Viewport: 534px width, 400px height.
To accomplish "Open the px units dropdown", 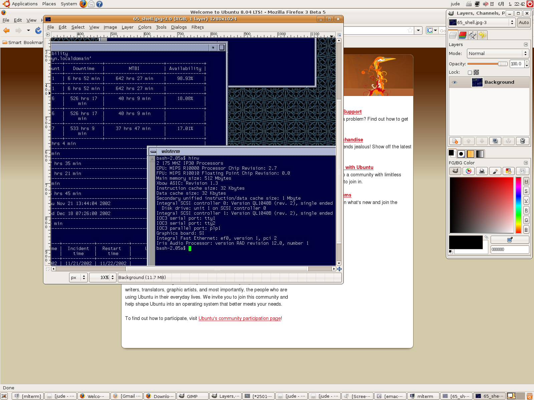I will [x=78, y=277].
